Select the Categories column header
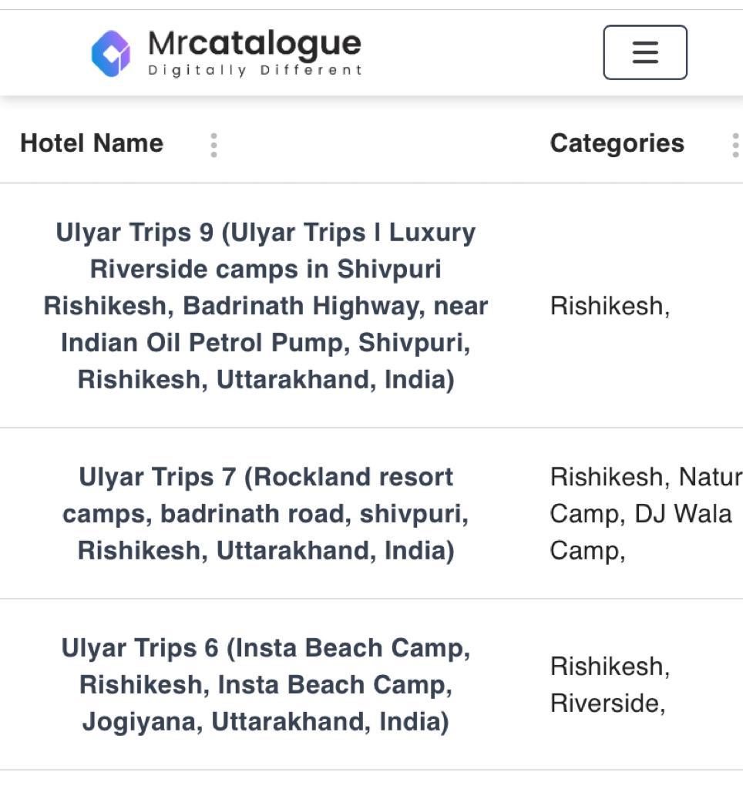 point(617,143)
